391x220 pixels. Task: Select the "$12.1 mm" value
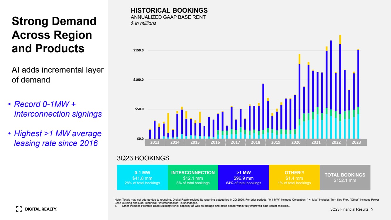pos(193,178)
